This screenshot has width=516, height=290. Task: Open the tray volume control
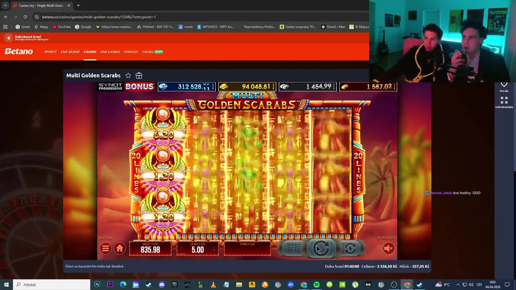pos(471,284)
